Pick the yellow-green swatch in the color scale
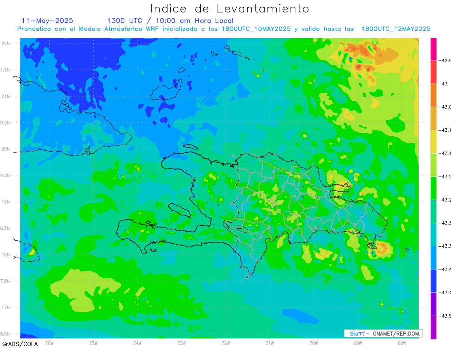451x348 pixels. click(433, 165)
